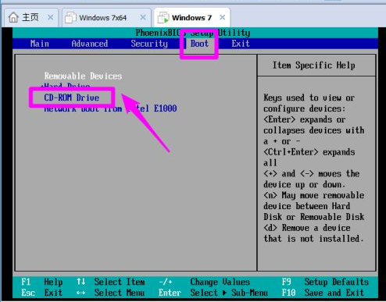Image resolution: width=386 pixels, height=302 pixels.
Task: Switch to the 主页 home tab
Action: [x=31, y=17]
